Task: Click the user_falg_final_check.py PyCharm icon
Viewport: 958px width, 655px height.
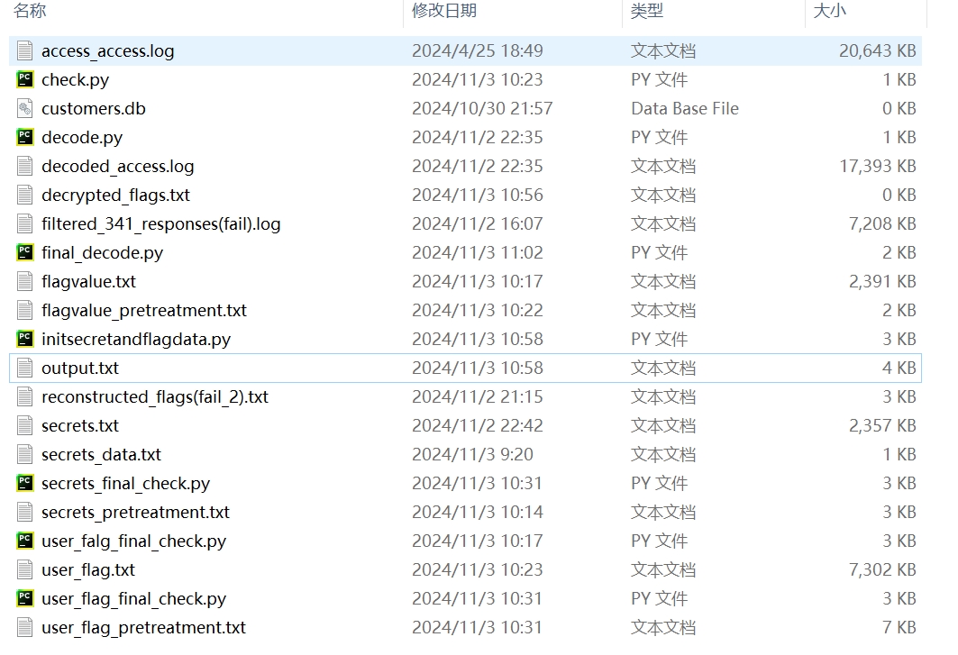Action: (24, 541)
